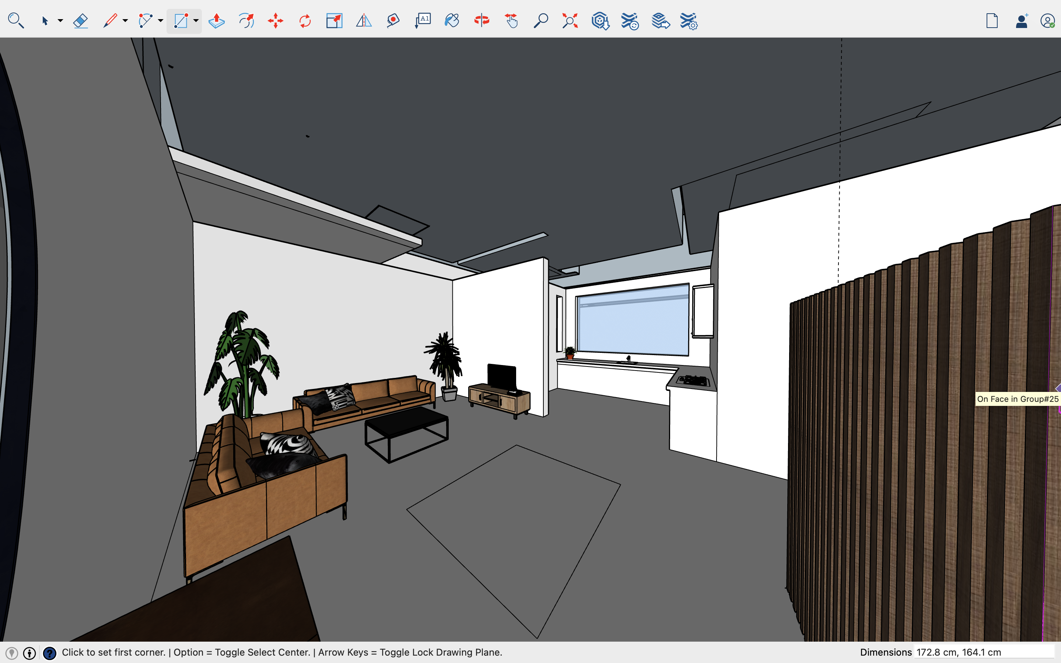Screen dimensions: 1061x663
Task: Select the Push/Pull tool
Action: 217,21
